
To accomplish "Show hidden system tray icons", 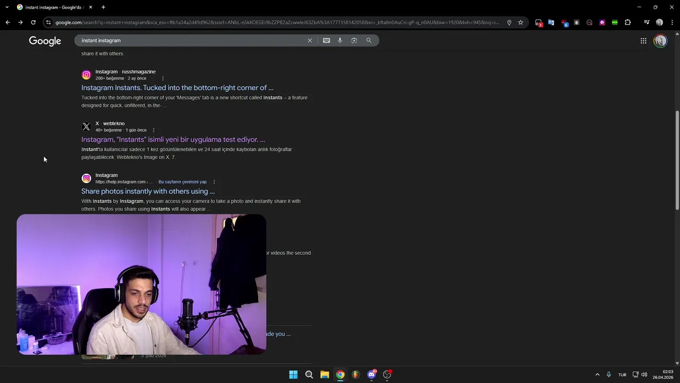I will (x=597, y=374).
